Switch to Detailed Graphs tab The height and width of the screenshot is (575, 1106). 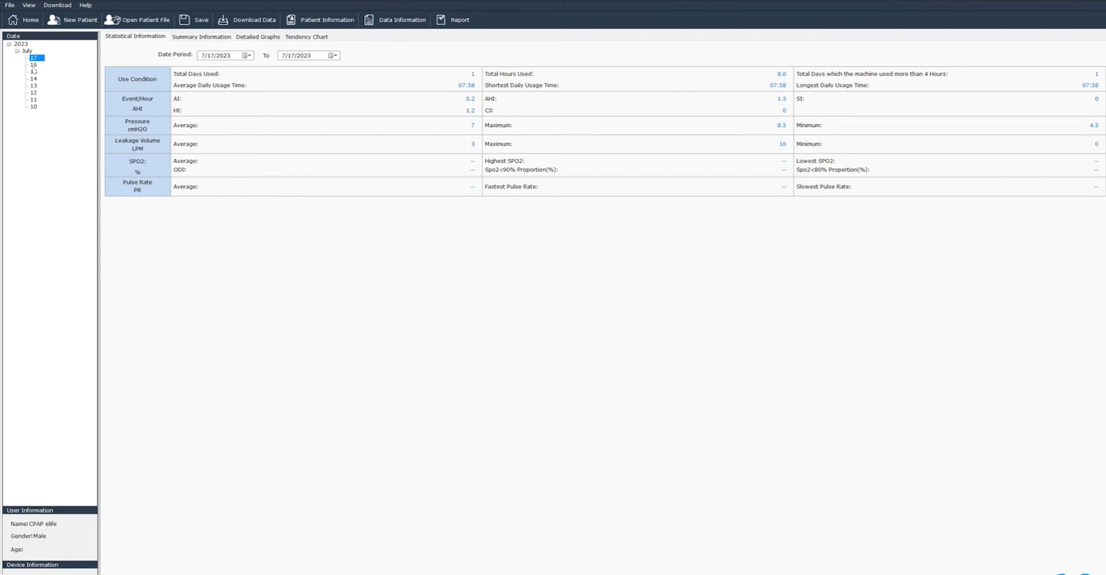click(258, 37)
